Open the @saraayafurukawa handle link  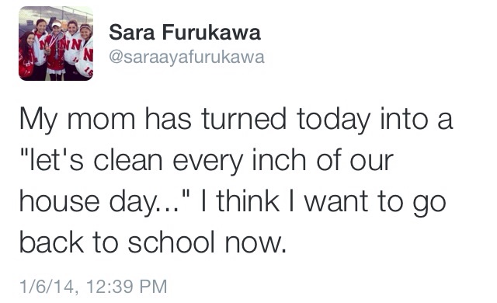coord(186,57)
